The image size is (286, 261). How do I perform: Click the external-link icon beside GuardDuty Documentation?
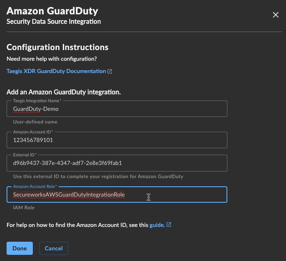(x=110, y=71)
